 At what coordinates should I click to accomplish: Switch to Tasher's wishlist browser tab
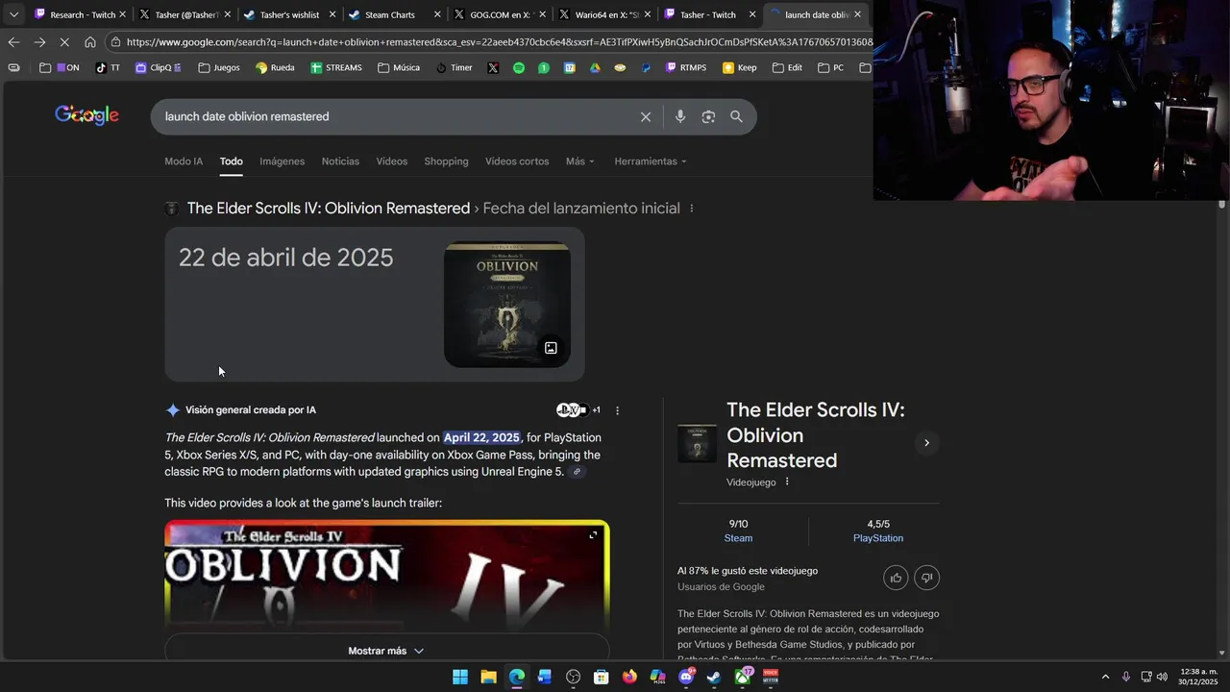click(x=288, y=14)
